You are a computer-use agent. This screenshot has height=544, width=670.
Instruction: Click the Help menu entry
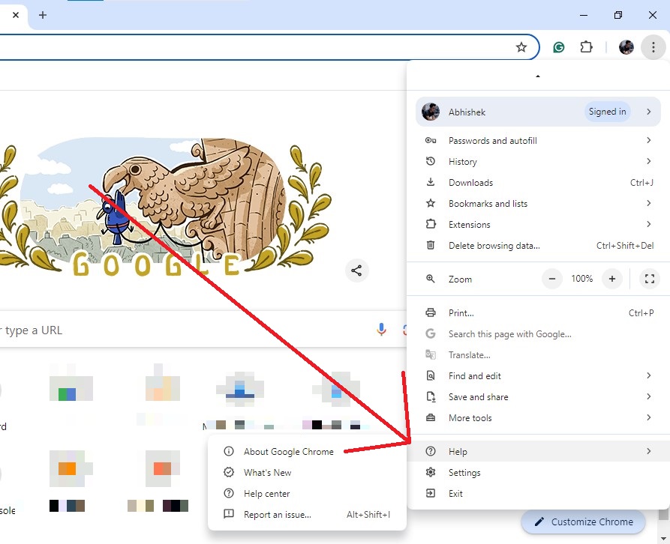[538, 451]
